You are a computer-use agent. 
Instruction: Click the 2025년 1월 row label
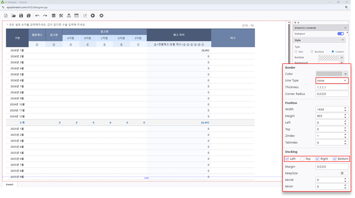click(17, 129)
